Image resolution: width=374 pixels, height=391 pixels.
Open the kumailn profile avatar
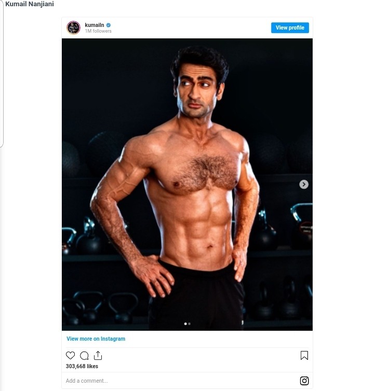(73, 27)
